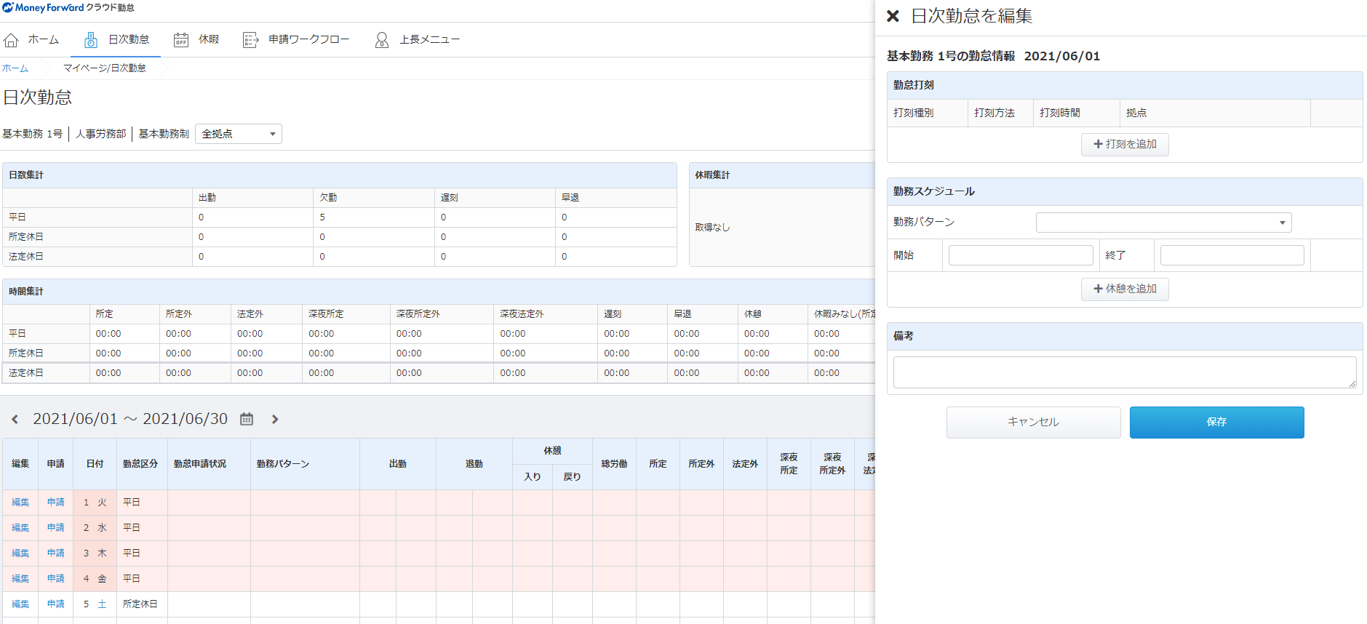This screenshot has height=624, width=1367.
Task: Click the 開始 time input field
Action: pyautogui.click(x=1020, y=255)
